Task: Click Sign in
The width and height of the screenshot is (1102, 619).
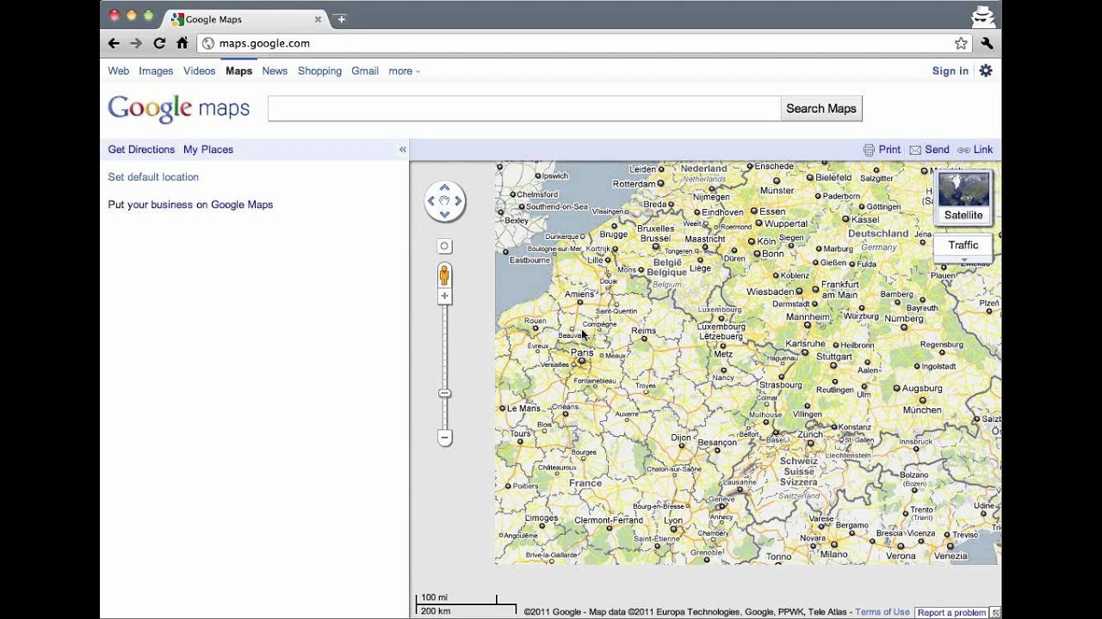Action: (950, 70)
